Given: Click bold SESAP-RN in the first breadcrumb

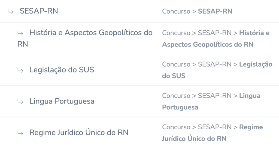Looking at the screenshot, I should tap(215, 11).
